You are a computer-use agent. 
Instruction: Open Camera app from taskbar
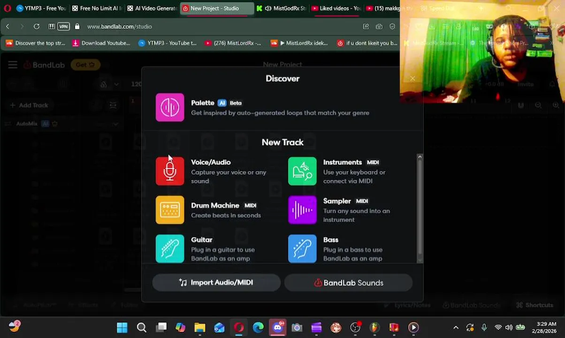click(297, 328)
